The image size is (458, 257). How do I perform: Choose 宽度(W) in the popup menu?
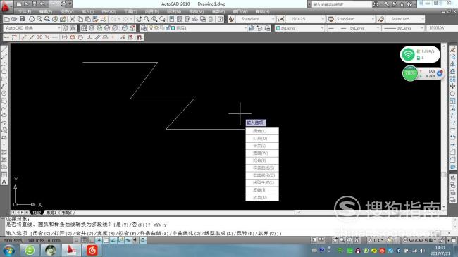click(262, 153)
